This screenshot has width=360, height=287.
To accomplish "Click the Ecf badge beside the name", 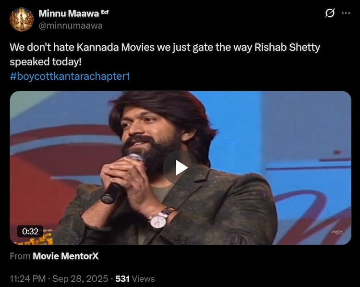I will 105,12.
